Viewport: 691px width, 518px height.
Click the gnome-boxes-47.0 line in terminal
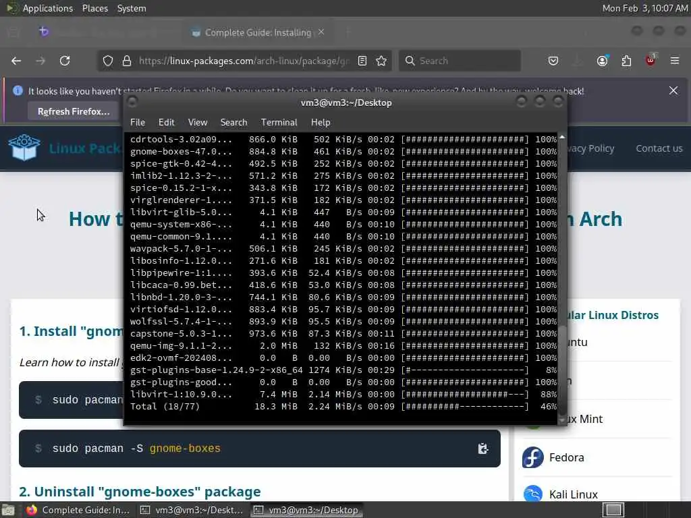click(343, 152)
